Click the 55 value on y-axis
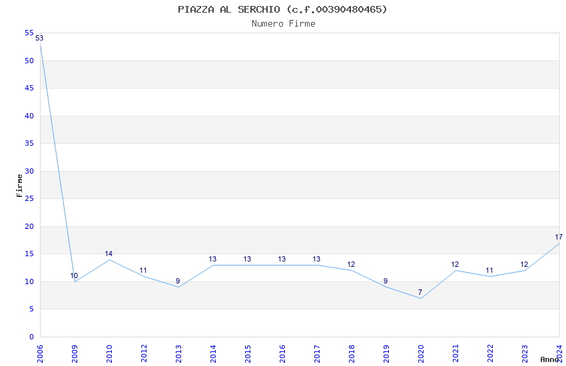This screenshot has height=366, width=566. (29, 33)
